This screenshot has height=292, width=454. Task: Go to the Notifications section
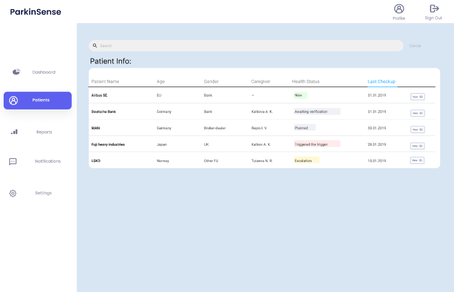pyautogui.click(x=48, y=161)
